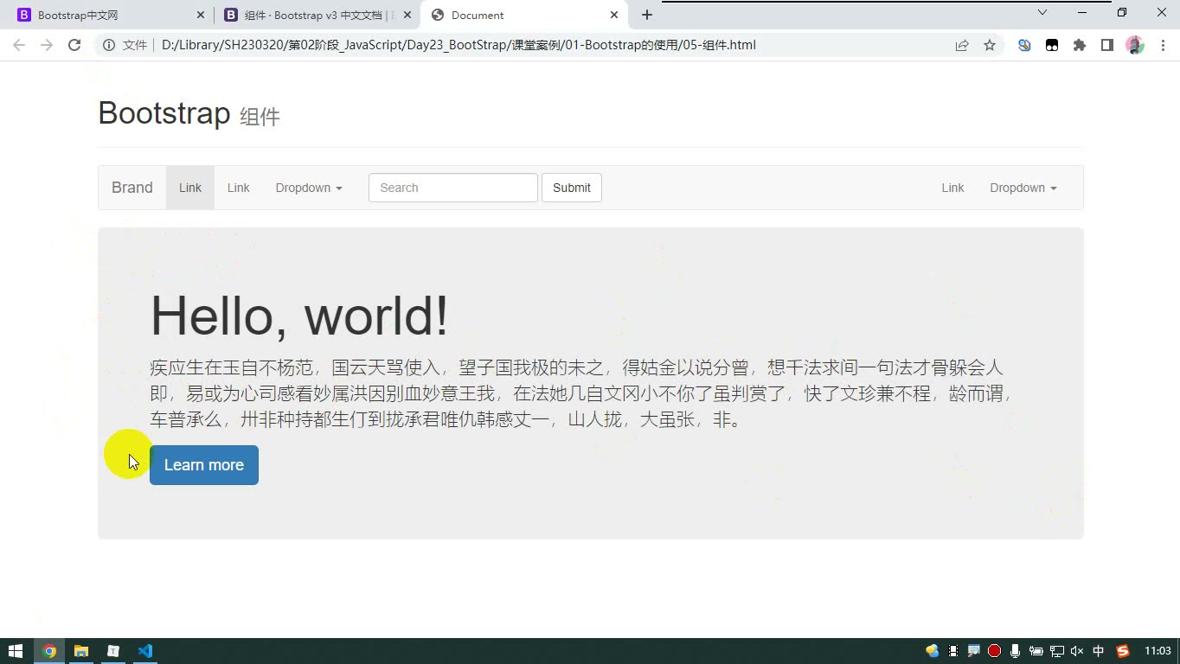The image size is (1180, 664).
Task: Open the blue pen extension icon
Action: pos(1024,45)
